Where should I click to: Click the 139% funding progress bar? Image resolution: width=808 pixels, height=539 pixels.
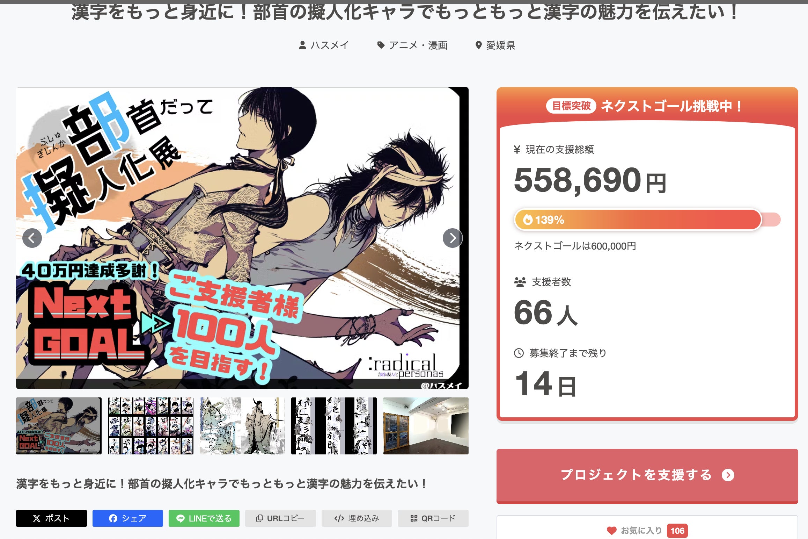647,220
